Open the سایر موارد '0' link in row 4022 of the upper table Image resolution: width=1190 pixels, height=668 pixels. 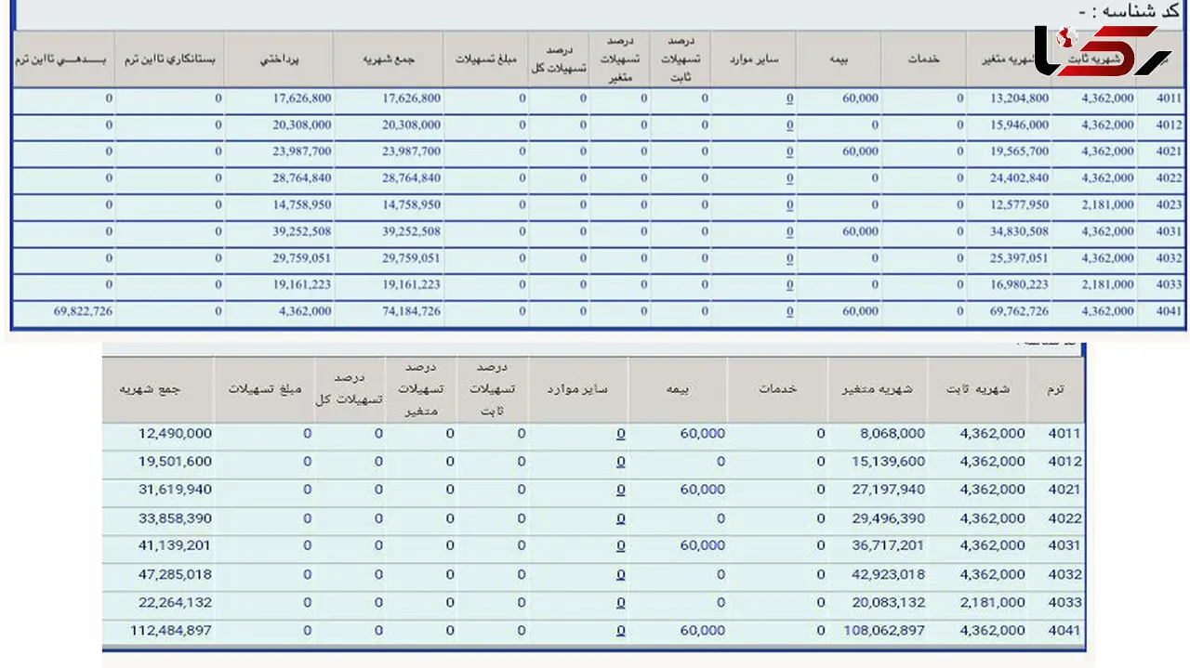coord(789,178)
